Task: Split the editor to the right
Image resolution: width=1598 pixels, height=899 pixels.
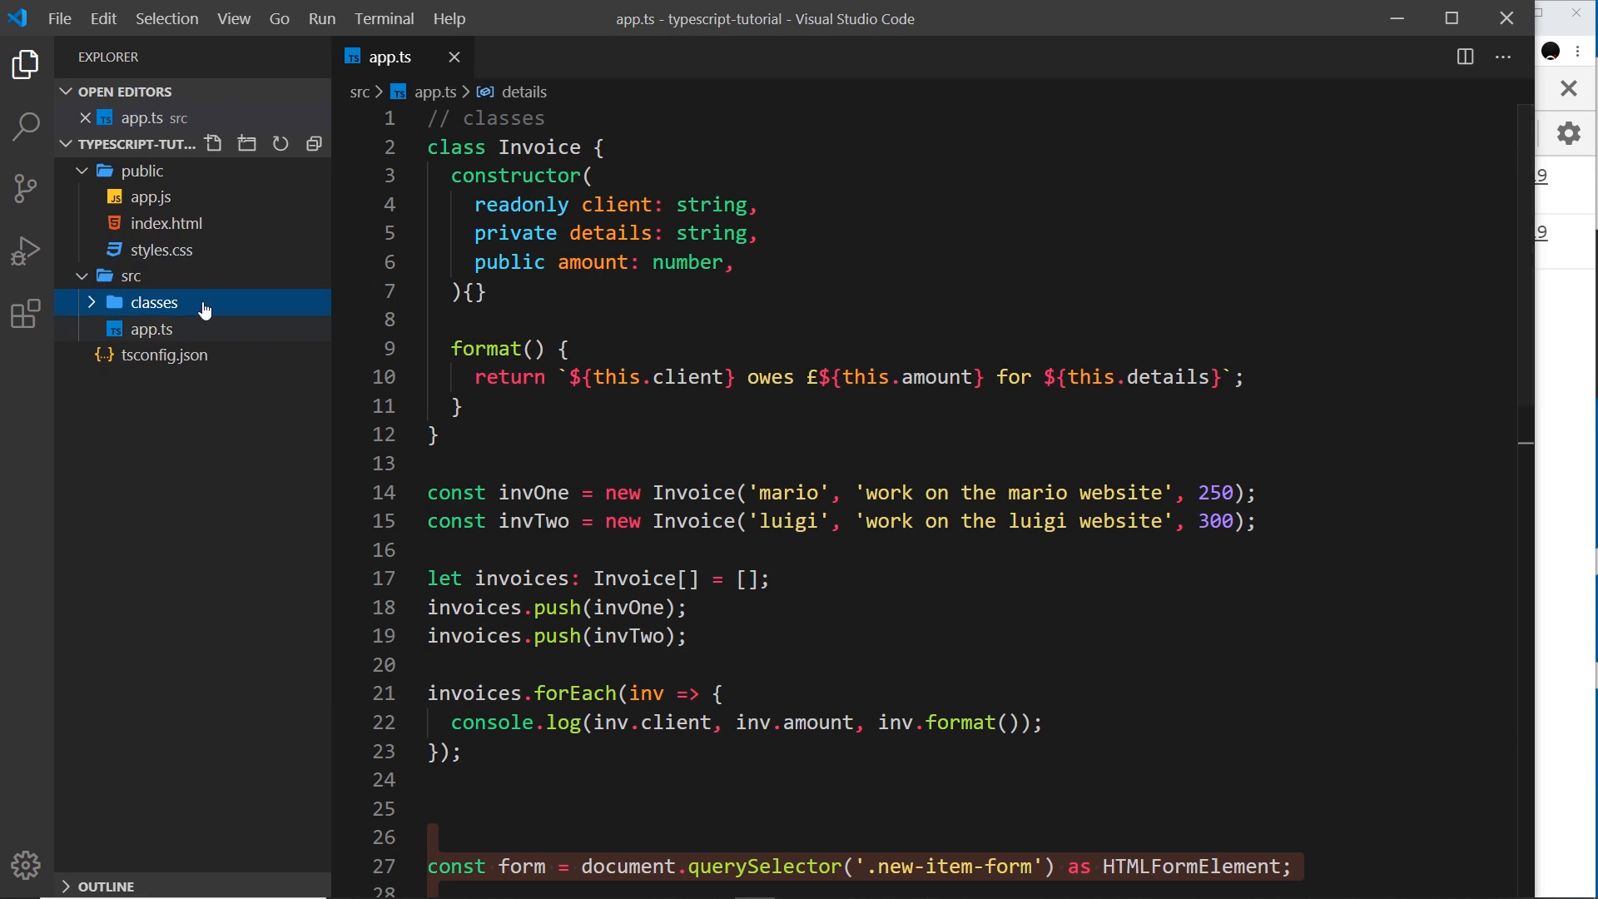Action: 1466,57
